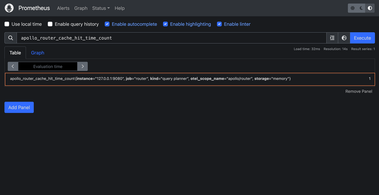379x195 pixels.
Task: Go to Graph in navbar
Action: click(81, 8)
